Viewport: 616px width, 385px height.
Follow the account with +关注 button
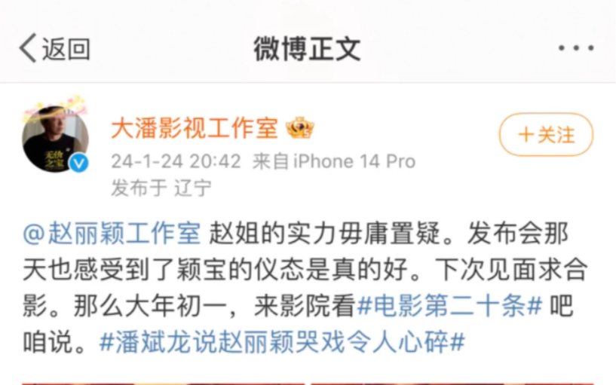pyautogui.click(x=546, y=135)
